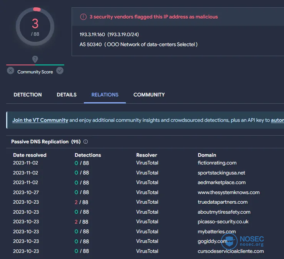Click the 0 / 88 detections for fictionrating.com
284x259 pixels.
tap(82, 163)
